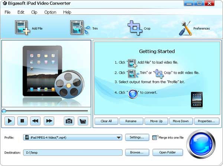Screen dimensions: 223x166
Task: Toggle Merge into one file checkbox
Action: [155, 137]
